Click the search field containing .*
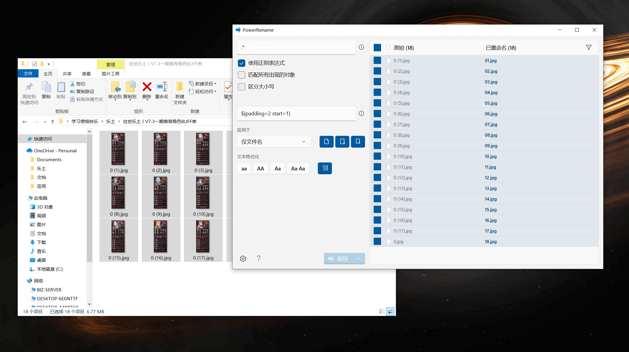 (296, 47)
